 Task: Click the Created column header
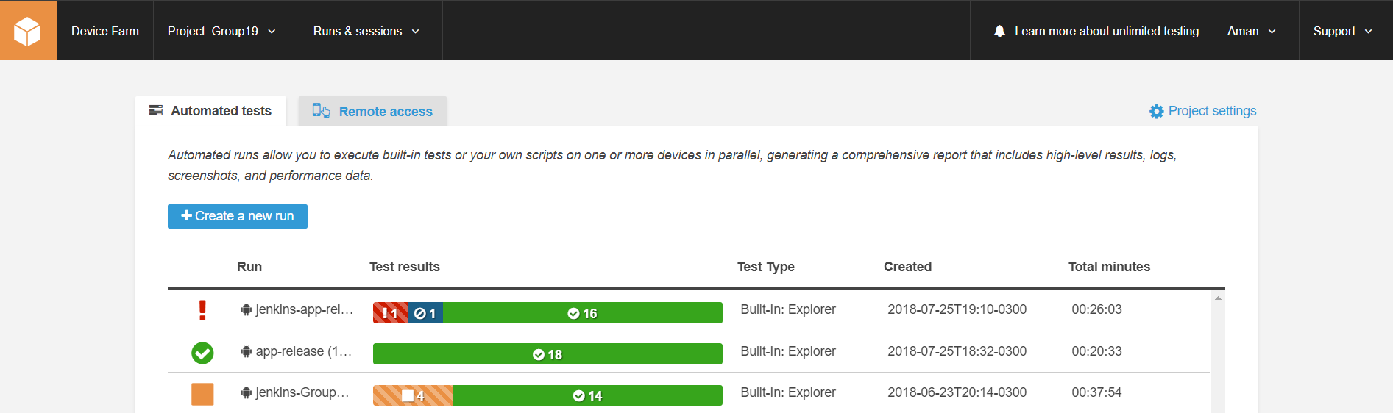907,267
